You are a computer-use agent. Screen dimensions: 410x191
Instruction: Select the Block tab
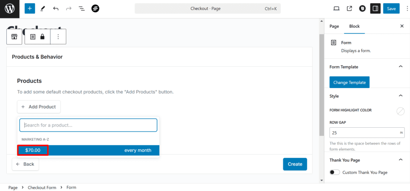(x=354, y=26)
